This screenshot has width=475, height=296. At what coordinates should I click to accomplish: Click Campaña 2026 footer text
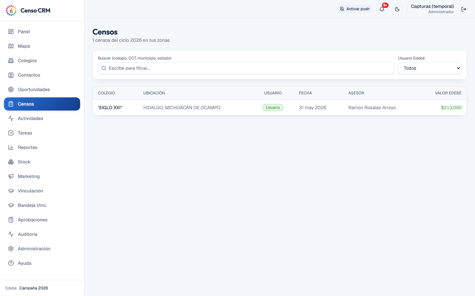(34, 288)
